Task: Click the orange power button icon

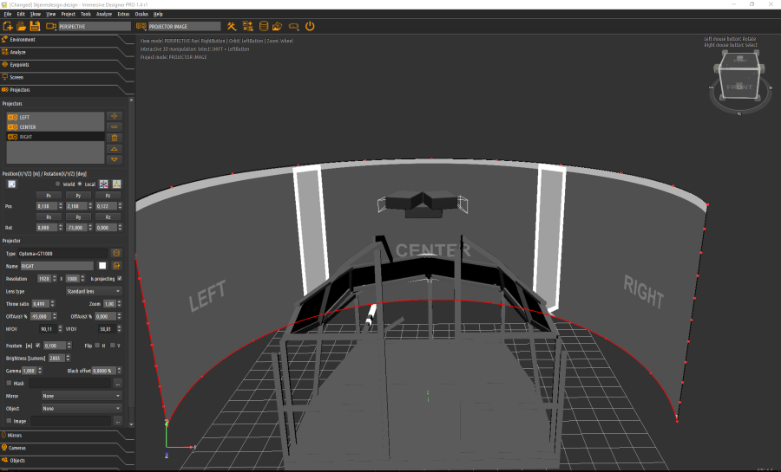Action: point(310,27)
